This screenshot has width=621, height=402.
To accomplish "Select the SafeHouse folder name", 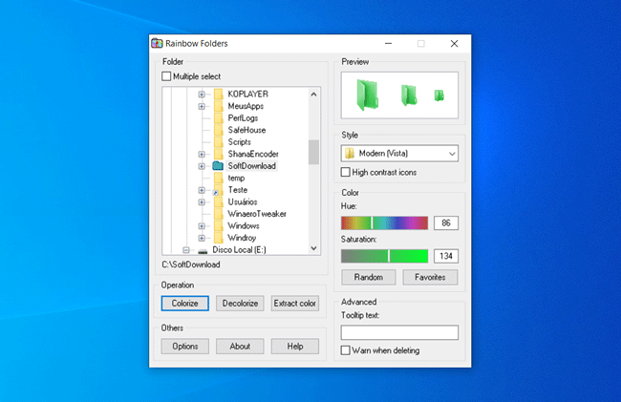I will pos(246,130).
